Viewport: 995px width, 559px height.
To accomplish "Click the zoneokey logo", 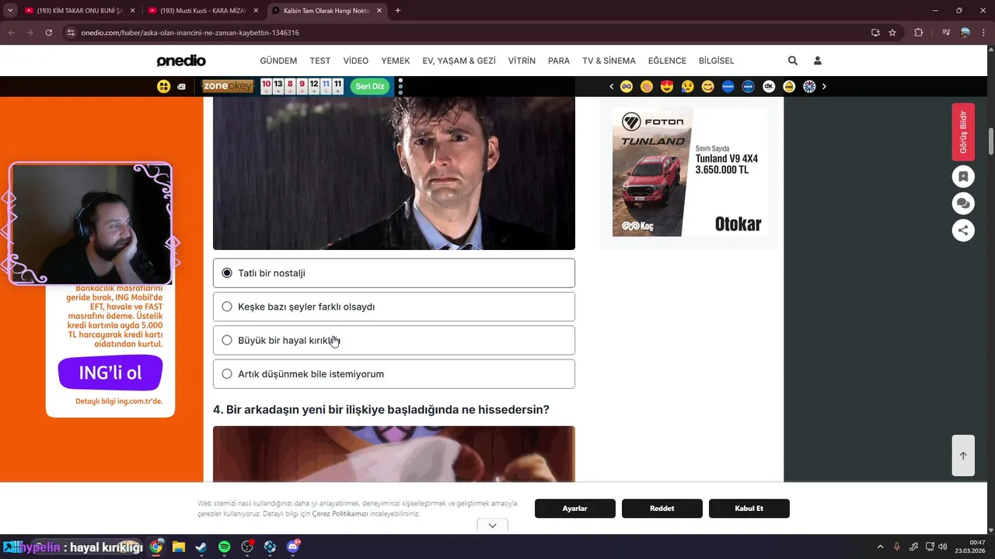I will pos(228,86).
